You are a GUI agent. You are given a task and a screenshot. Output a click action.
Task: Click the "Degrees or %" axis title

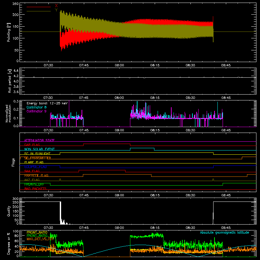pyautogui.click(x=9, y=243)
